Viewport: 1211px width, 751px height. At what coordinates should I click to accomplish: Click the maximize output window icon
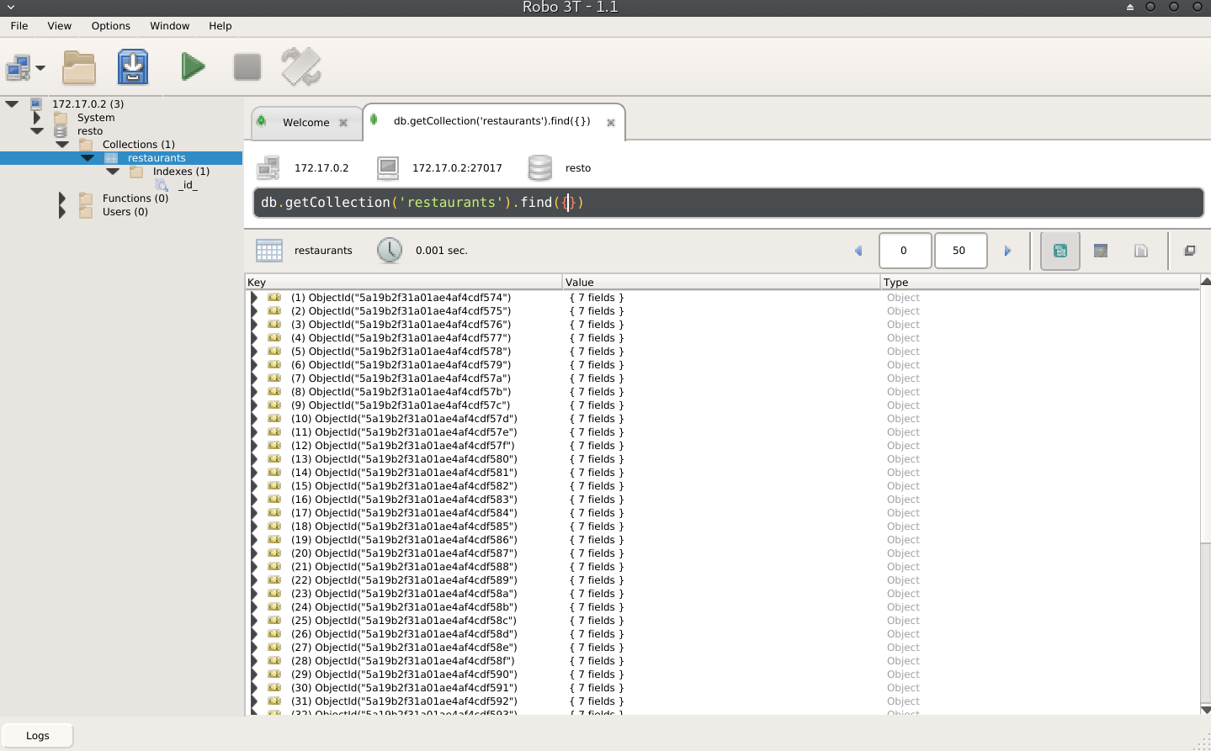[1190, 251]
